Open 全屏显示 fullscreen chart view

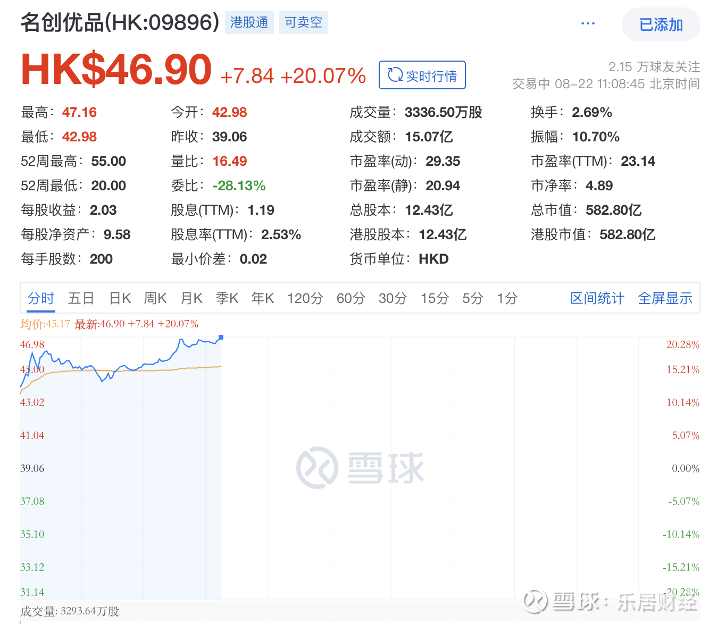tap(665, 298)
